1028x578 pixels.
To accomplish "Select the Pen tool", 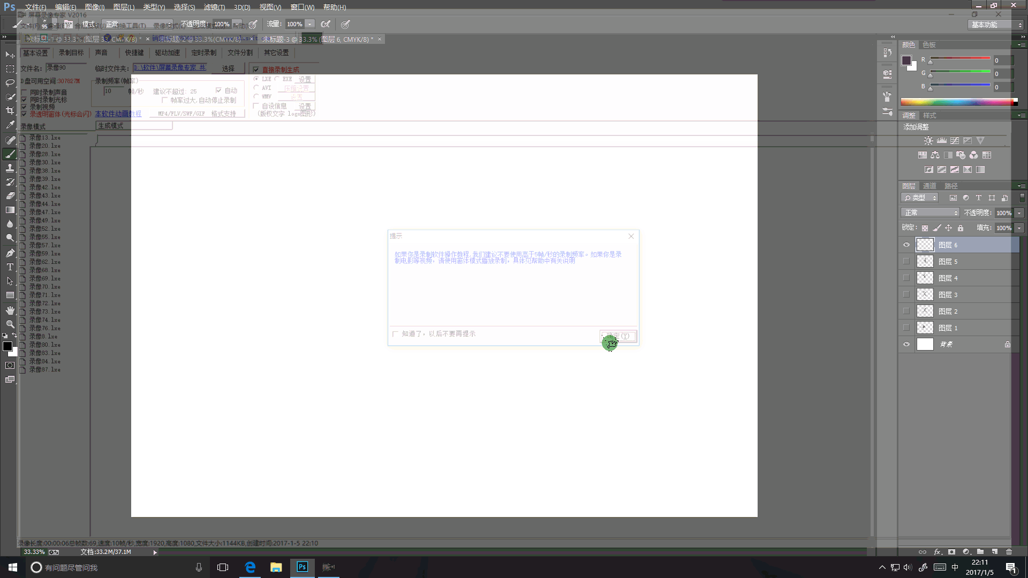I will coord(10,253).
